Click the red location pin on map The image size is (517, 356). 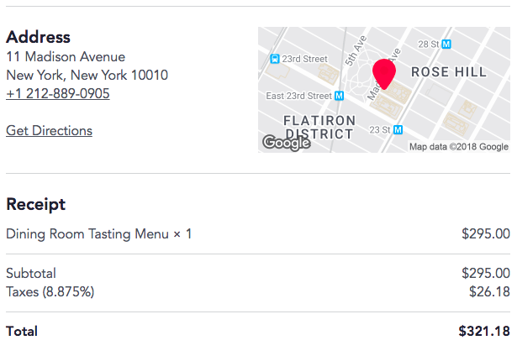(x=384, y=74)
